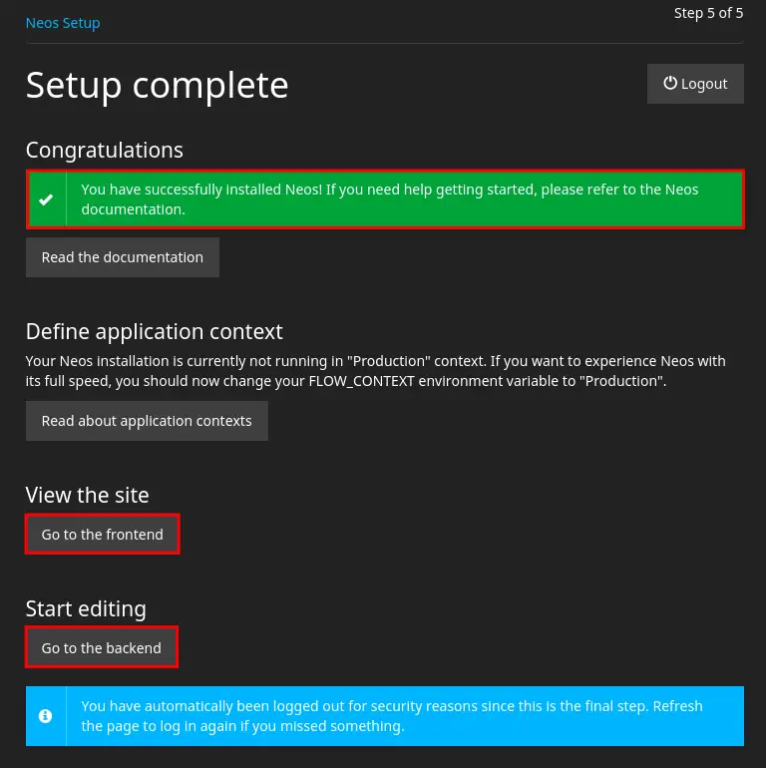The width and height of the screenshot is (766, 768).
Task: Select the Congratulations heading
Action: tap(105, 150)
